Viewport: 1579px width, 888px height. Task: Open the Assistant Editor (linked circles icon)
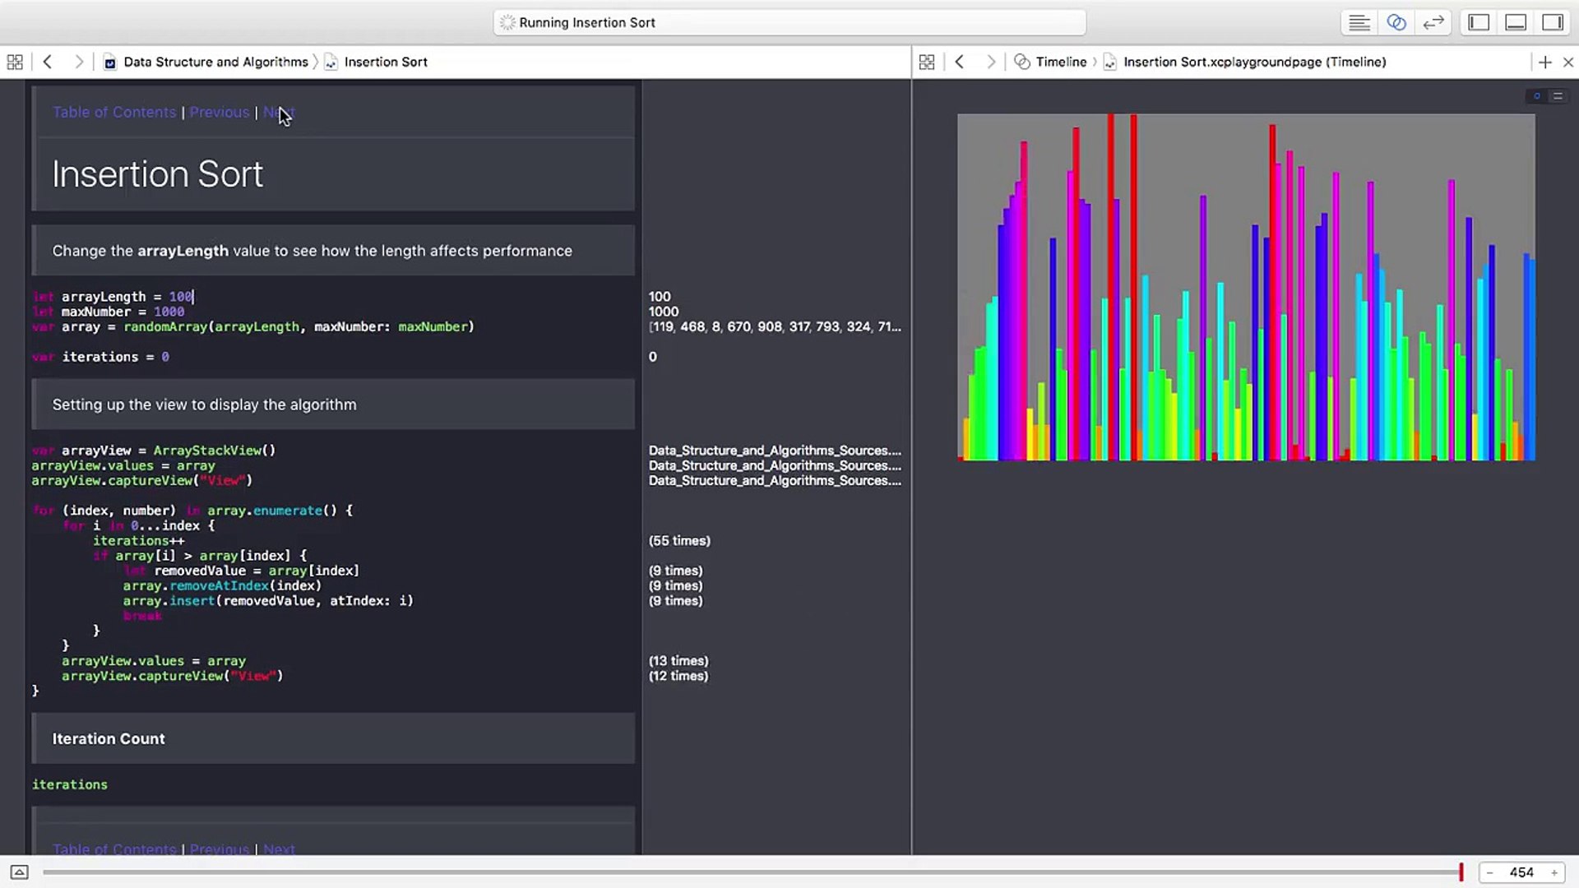1396,22
